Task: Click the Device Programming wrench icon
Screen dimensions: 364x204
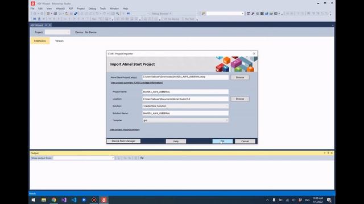Action: click(x=253, y=14)
